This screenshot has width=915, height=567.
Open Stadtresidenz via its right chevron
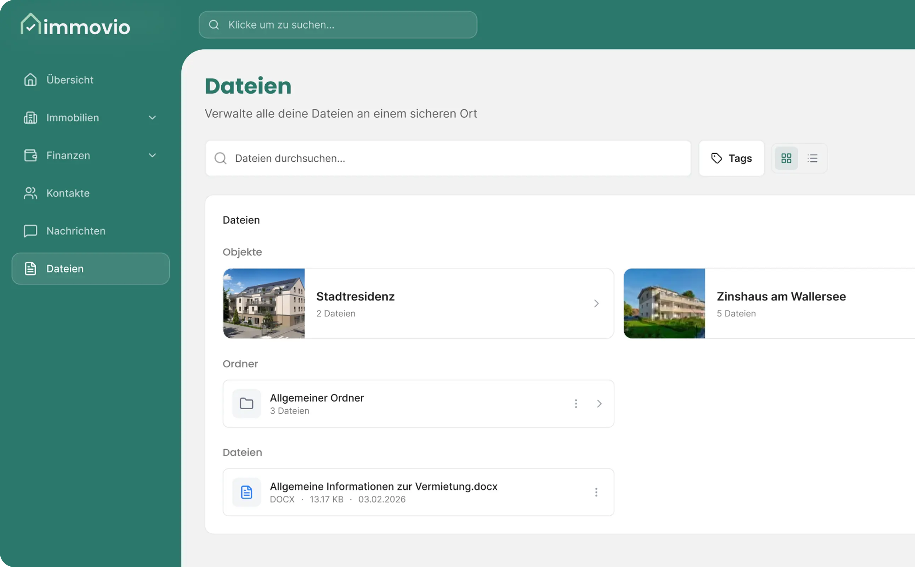point(596,303)
